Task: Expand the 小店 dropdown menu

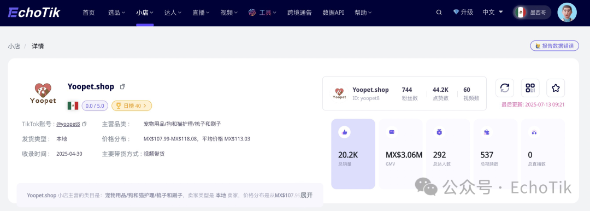Action: [x=145, y=13]
